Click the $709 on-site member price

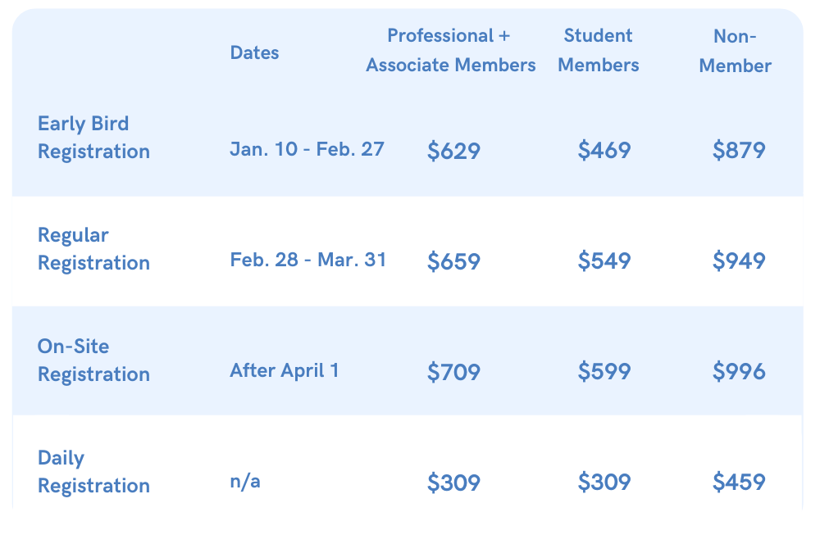pyautogui.click(x=453, y=372)
